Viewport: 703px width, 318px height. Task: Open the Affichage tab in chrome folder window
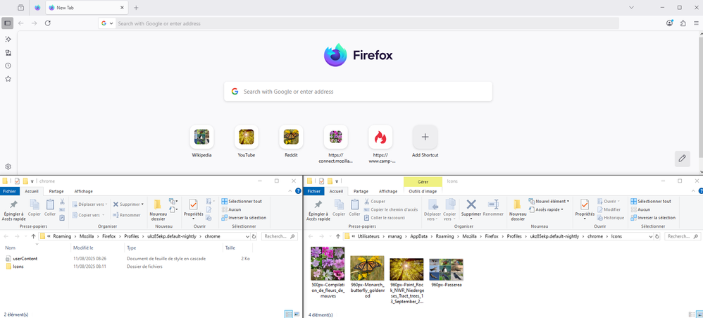pyautogui.click(x=83, y=191)
